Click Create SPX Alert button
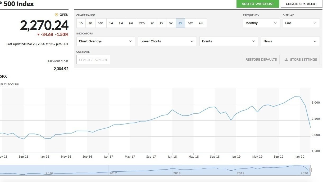Screen dimensions: 323x182 point(301,4)
